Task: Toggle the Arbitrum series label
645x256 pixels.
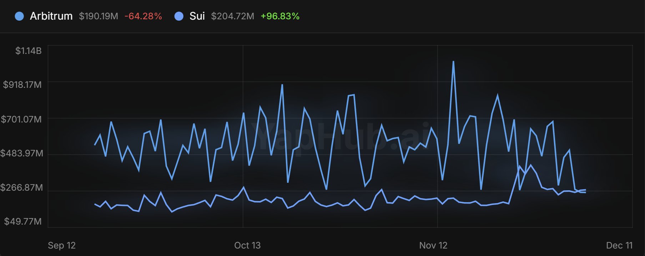Action: click(x=51, y=16)
